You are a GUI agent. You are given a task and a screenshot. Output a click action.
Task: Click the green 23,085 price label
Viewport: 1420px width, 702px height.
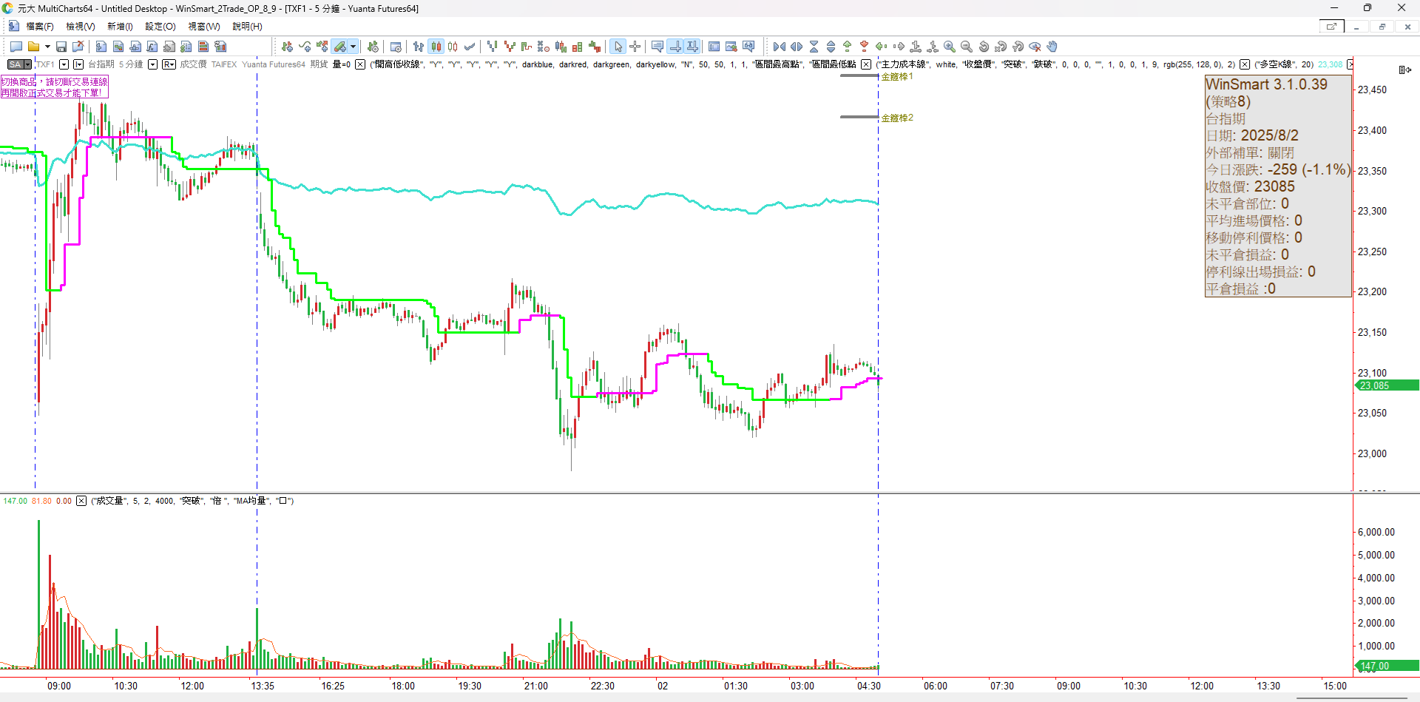coord(1386,385)
